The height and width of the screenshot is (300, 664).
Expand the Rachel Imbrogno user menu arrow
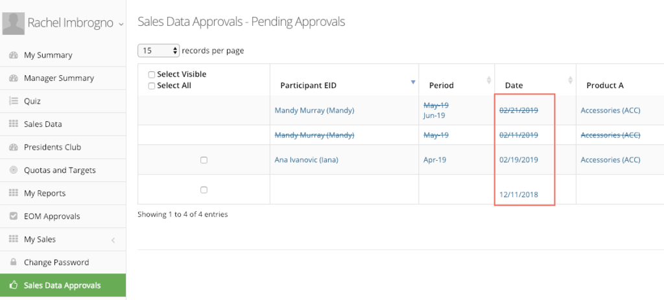click(x=121, y=25)
